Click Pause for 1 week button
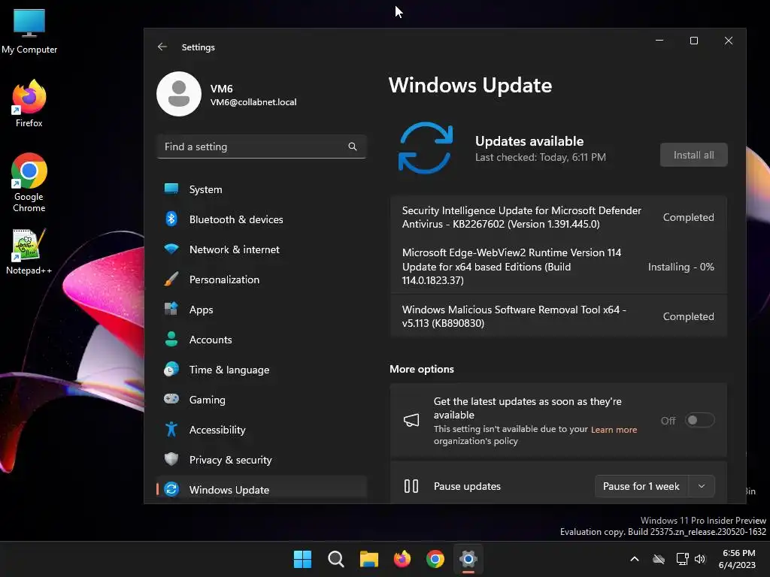The image size is (770, 577). click(641, 486)
